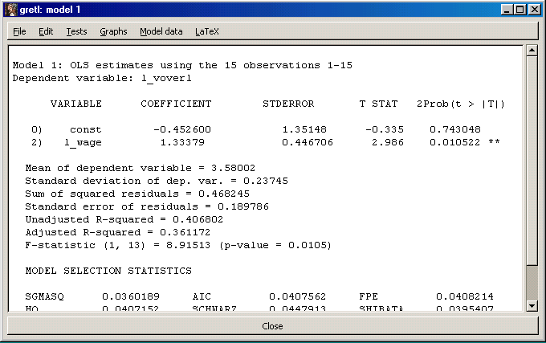The image size is (546, 343).
Task: Open the LaTeX menu
Action: click(206, 32)
